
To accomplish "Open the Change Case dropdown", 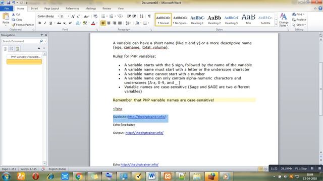I will click(86, 17).
